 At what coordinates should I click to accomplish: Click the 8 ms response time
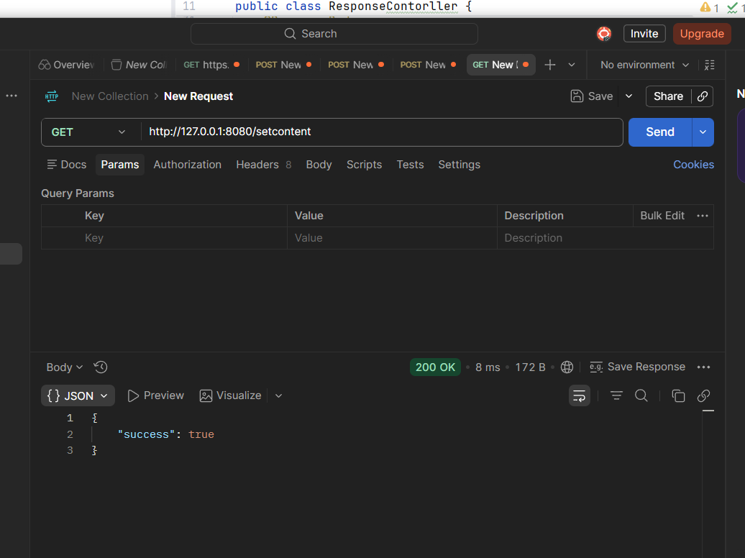tap(488, 367)
